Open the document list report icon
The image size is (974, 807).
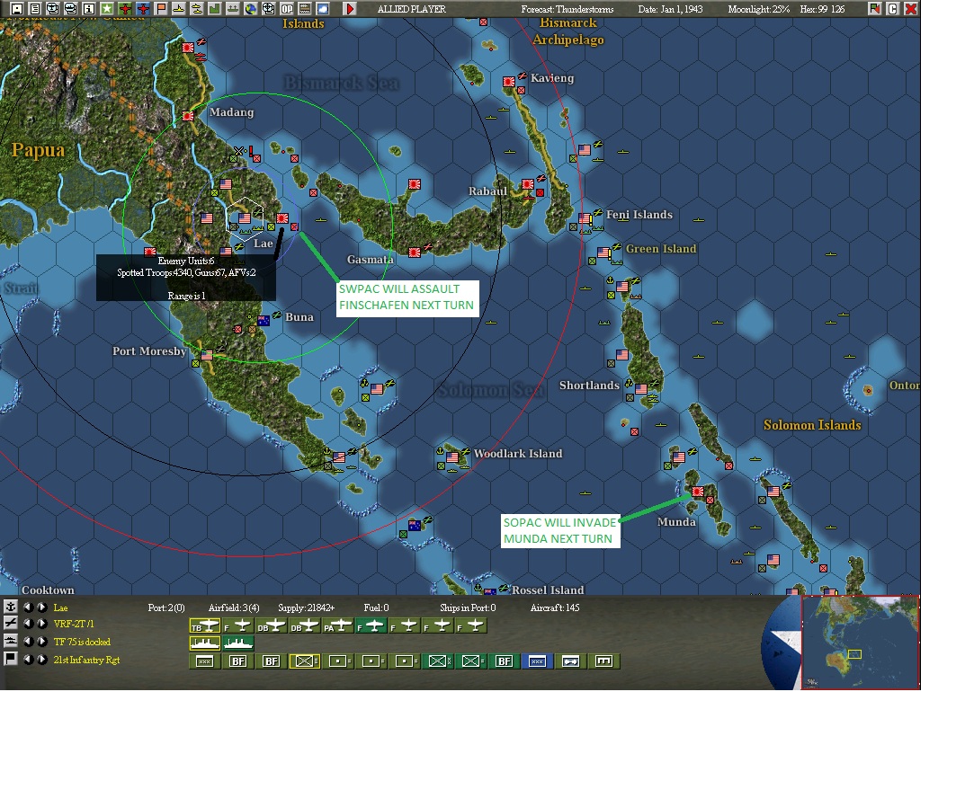35,9
